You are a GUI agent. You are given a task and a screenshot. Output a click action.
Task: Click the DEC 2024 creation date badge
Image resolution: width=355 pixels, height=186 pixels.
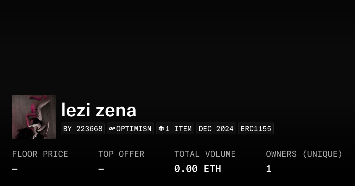tap(216, 129)
